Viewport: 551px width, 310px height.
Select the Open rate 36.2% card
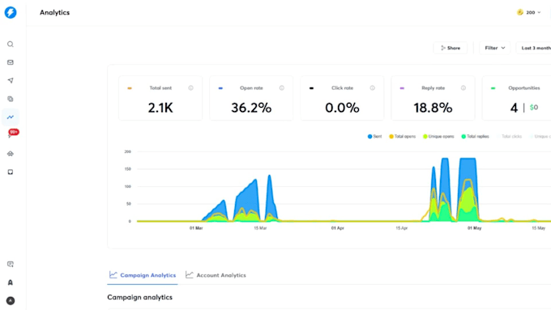click(251, 98)
